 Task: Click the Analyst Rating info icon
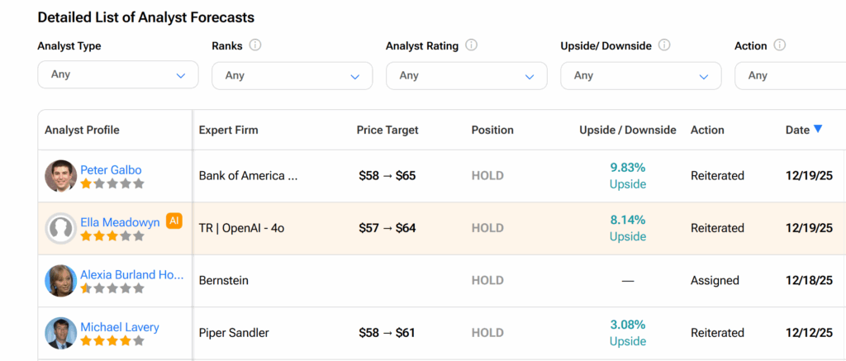tap(472, 45)
